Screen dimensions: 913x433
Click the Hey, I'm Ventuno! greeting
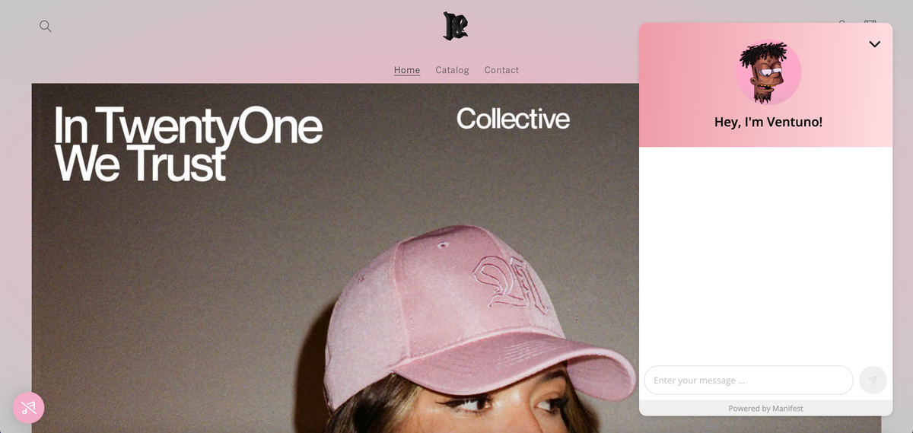click(768, 122)
